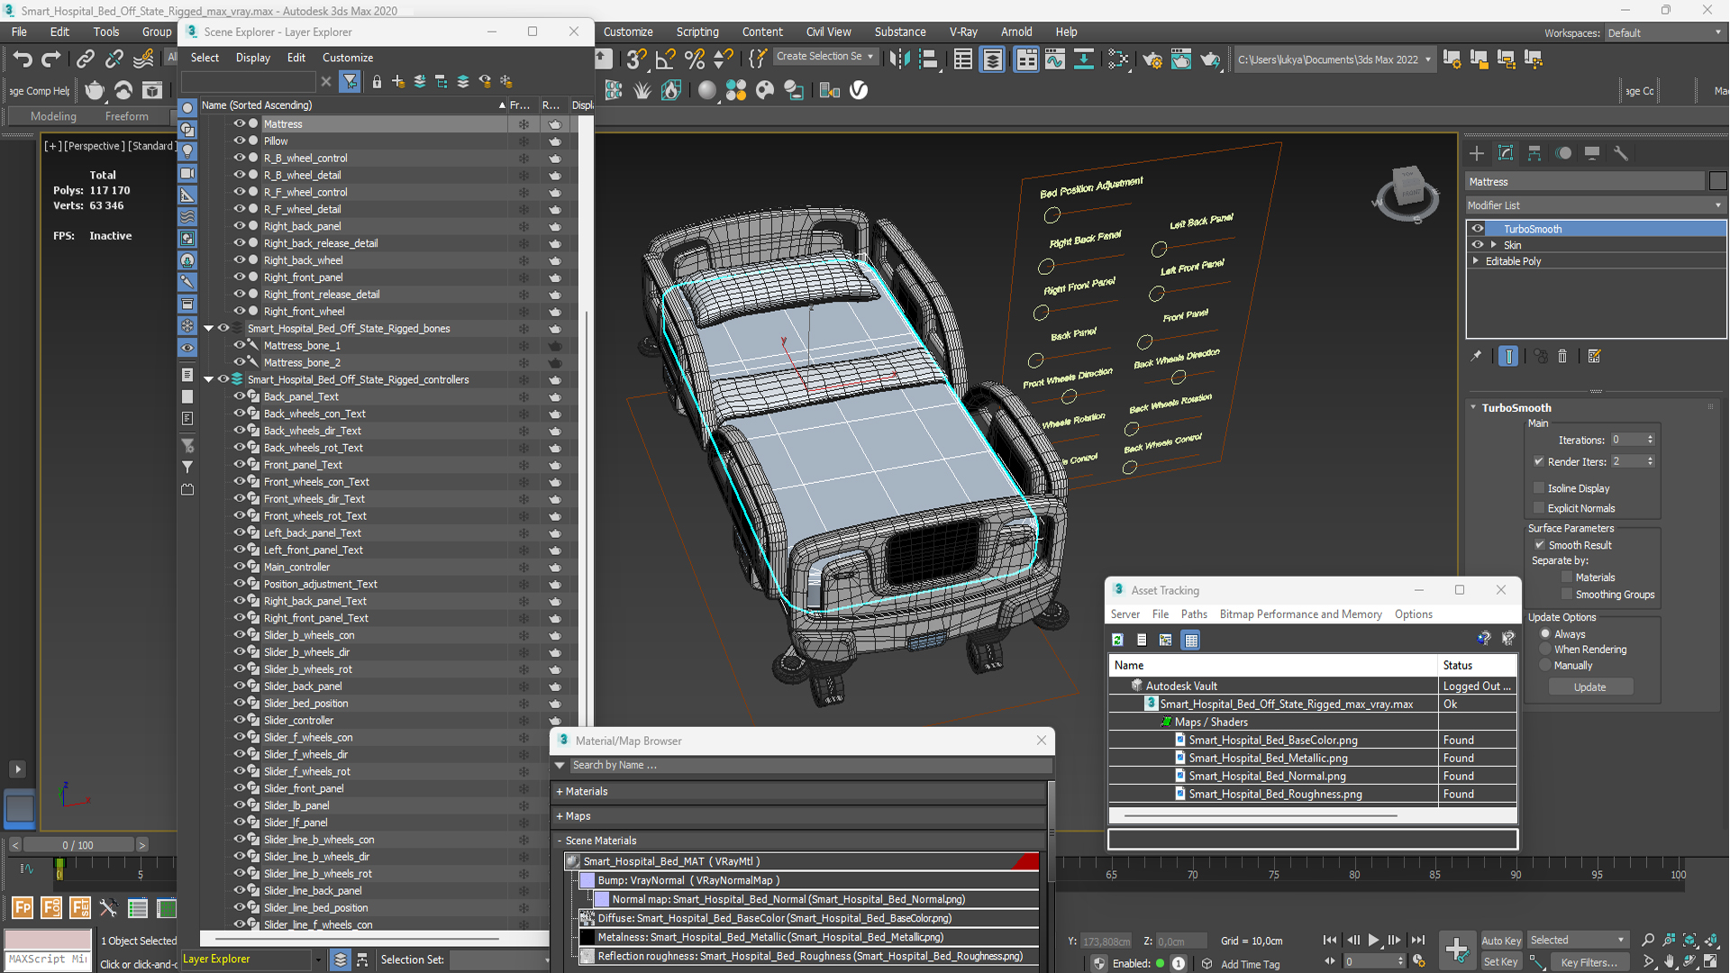1730x973 pixels.
Task: Click the 0 / 100 time slider
Action: click(78, 845)
